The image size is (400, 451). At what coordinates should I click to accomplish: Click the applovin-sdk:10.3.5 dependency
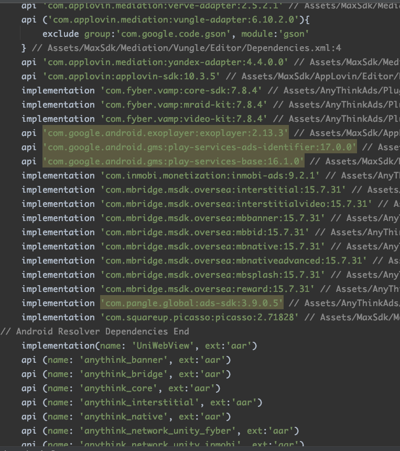click(131, 76)
